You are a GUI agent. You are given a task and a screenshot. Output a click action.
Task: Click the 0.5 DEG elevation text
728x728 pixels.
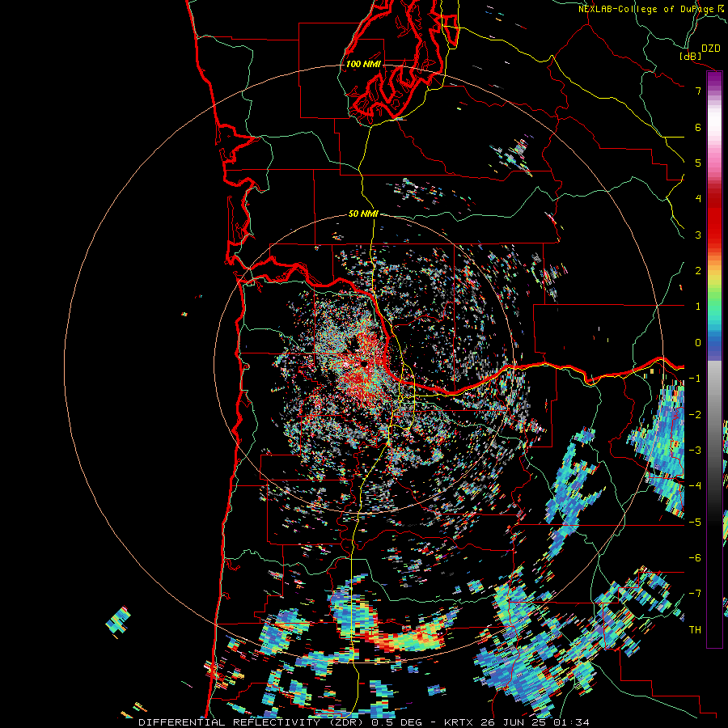396,722
